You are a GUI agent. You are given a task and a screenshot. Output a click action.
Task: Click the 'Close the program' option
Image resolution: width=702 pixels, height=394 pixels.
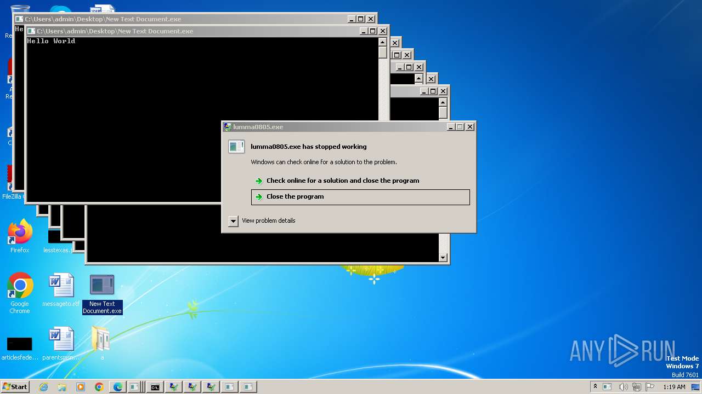360,197
